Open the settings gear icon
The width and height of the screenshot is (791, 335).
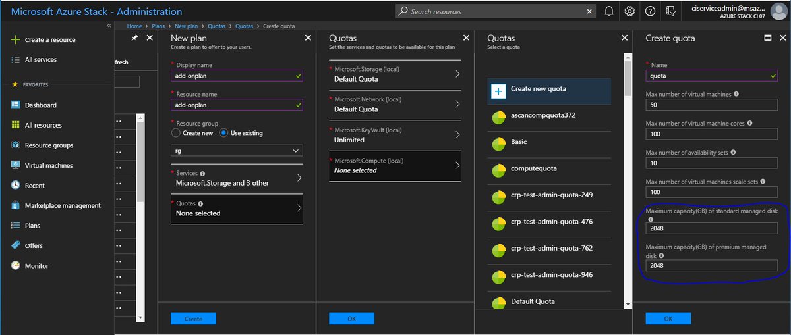630,11
